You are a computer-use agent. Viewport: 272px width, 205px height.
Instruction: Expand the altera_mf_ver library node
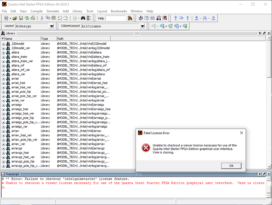(x=3, y=70)
